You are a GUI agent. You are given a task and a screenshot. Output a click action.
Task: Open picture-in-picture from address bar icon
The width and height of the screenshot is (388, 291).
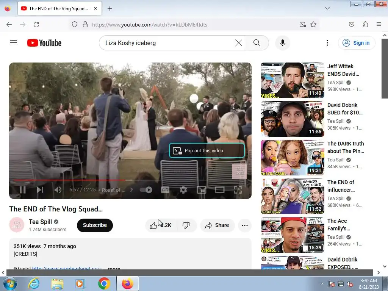pos(302,24)
